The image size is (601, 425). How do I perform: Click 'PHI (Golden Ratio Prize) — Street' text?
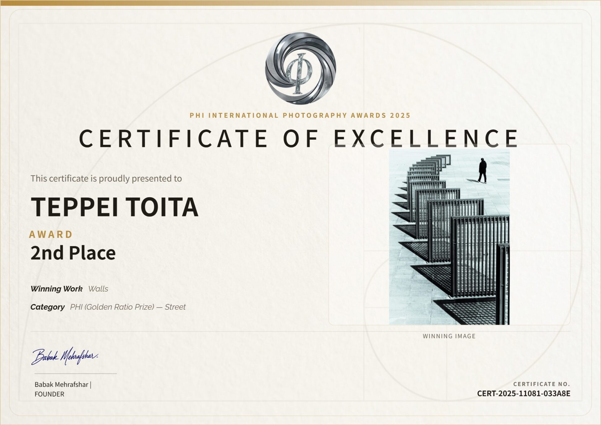(x=128, y=307)
